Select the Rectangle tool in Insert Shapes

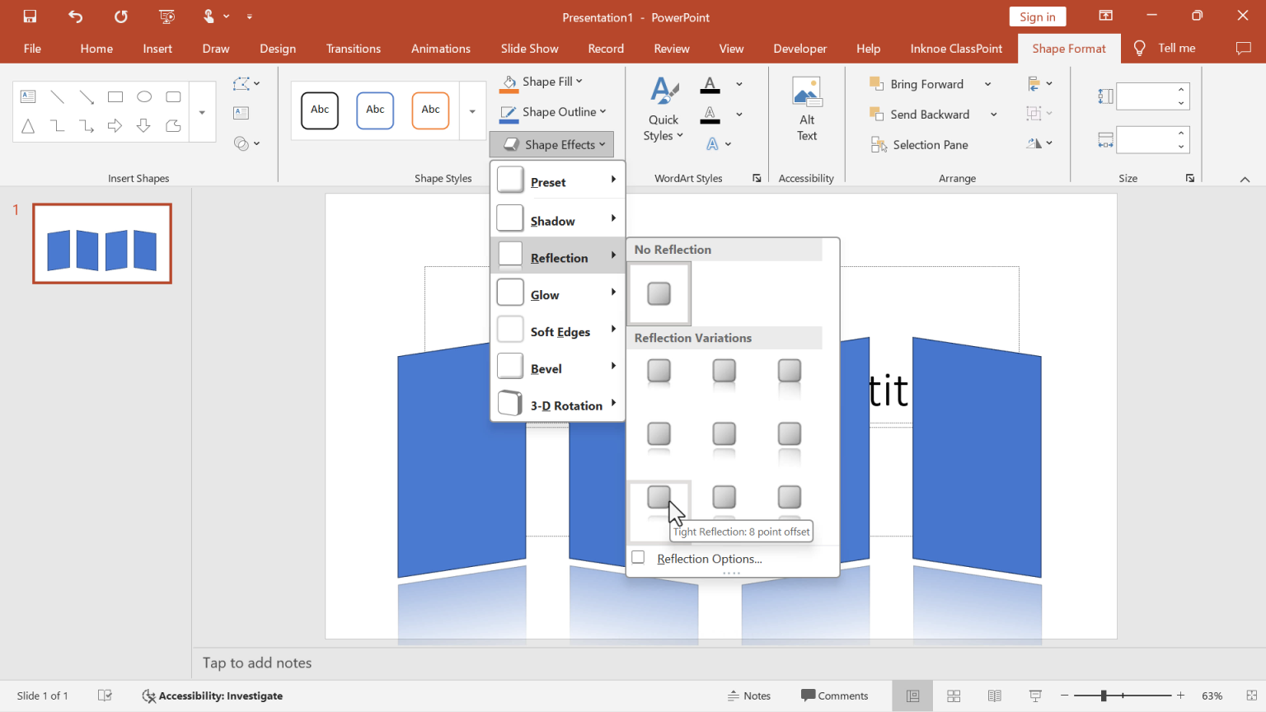(x=115, y=96)
